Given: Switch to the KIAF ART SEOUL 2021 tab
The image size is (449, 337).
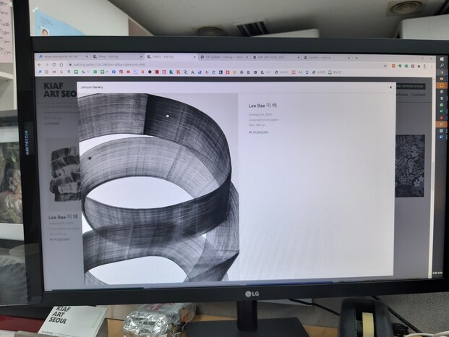Looking at the screenshot, I should pyautogui.click(x=275, y=57).
